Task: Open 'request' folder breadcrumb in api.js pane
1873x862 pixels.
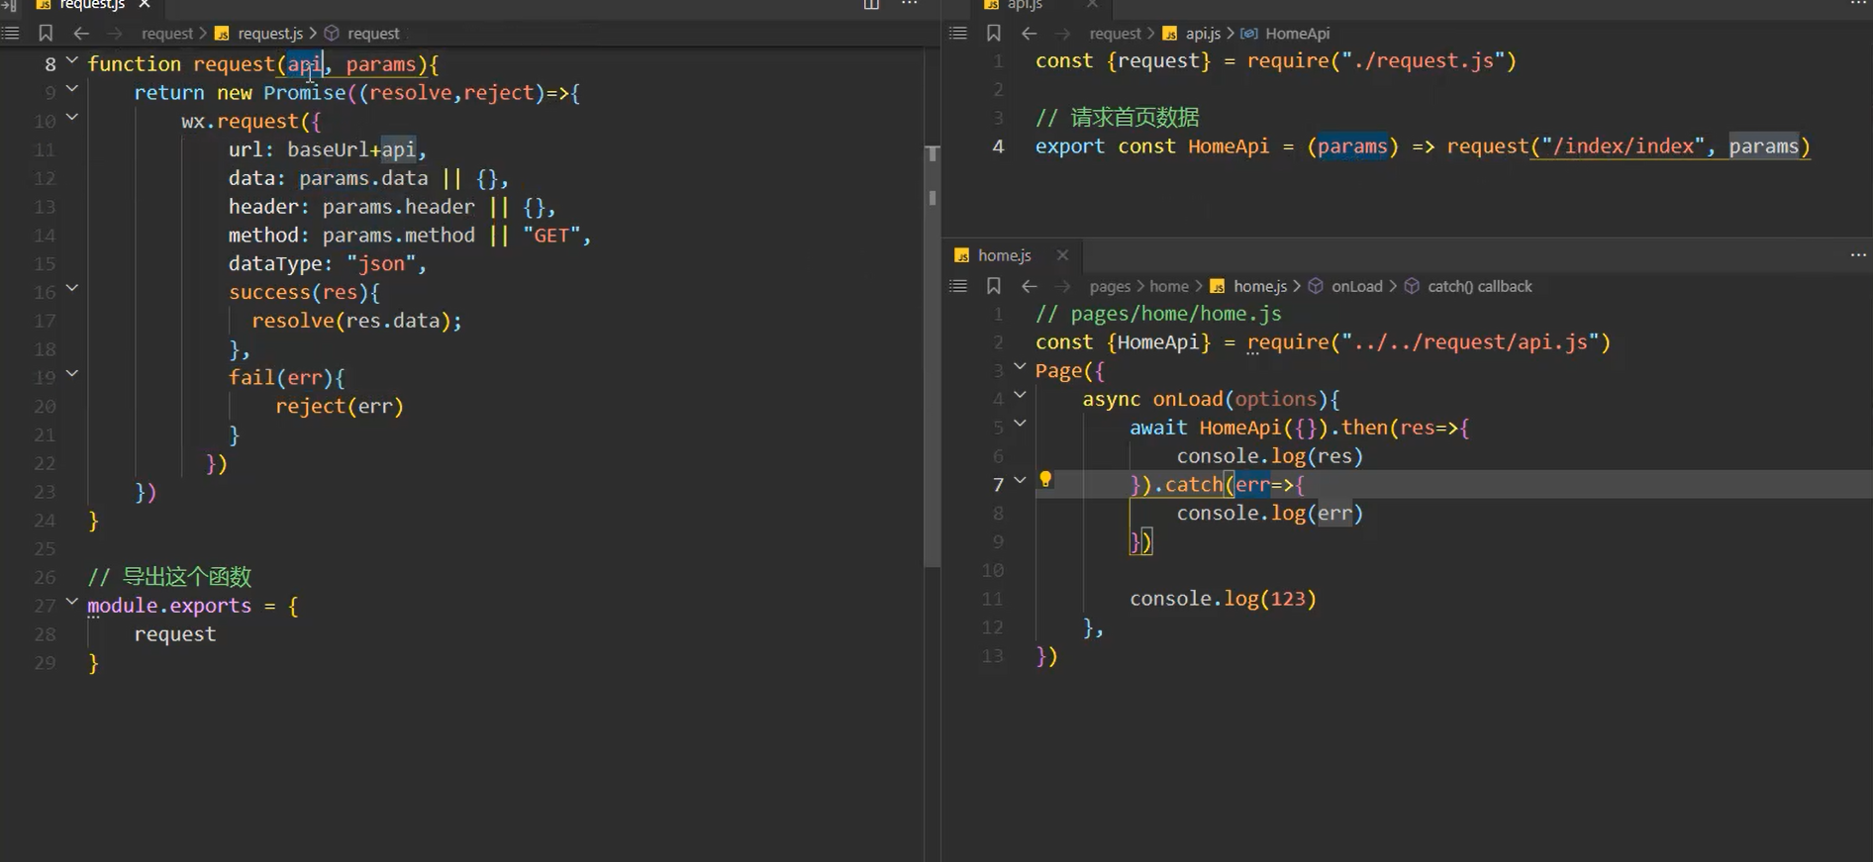Action: [1116, 34]
